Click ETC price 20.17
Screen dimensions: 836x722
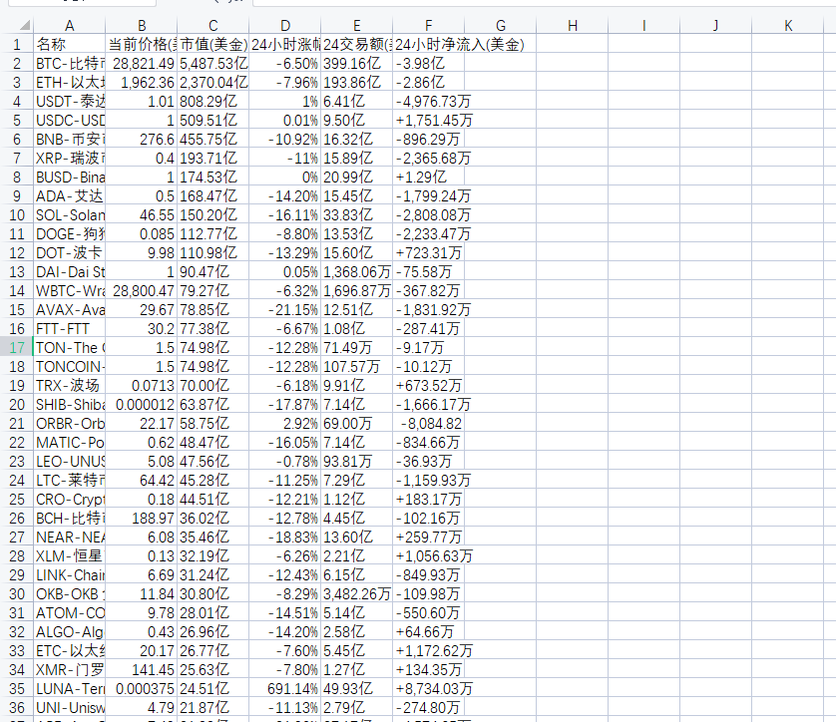point(142,651)
